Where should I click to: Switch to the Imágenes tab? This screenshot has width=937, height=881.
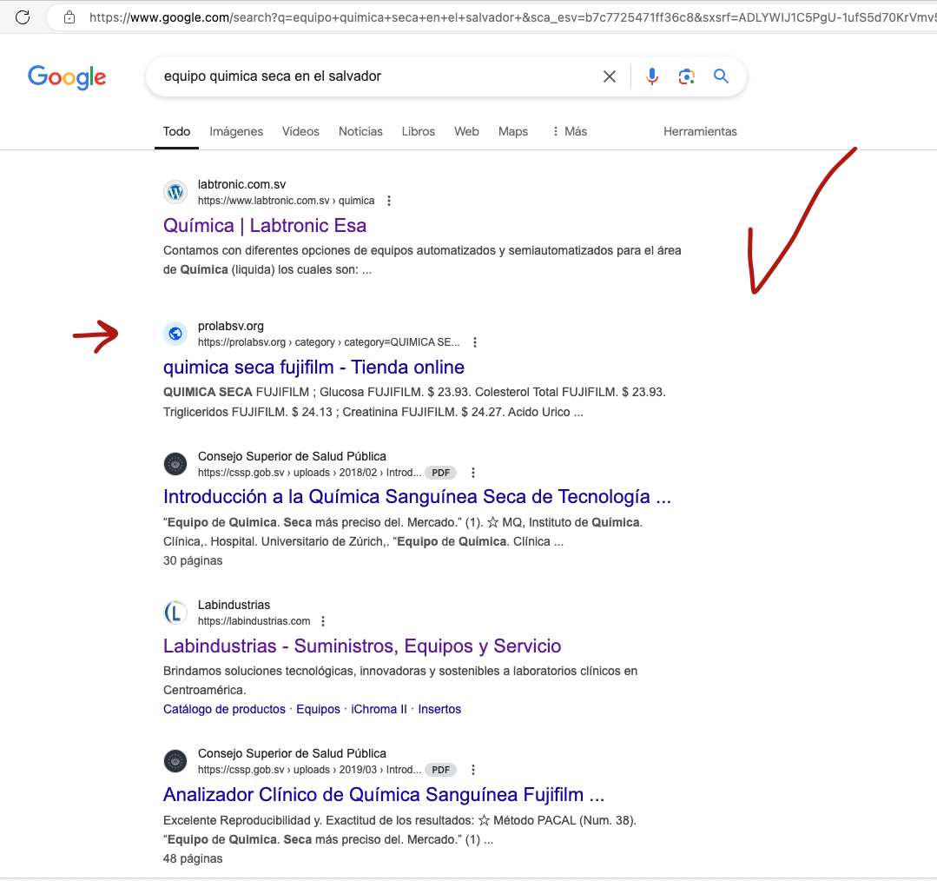pos(236,131)
